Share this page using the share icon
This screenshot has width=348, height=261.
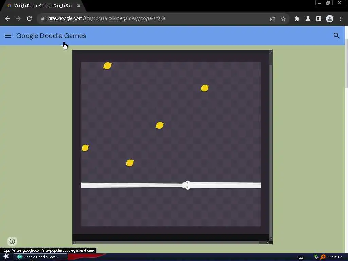coord(273,19)
